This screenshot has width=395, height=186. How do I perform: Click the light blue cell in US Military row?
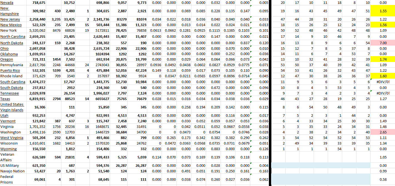[x=321, y=165]
